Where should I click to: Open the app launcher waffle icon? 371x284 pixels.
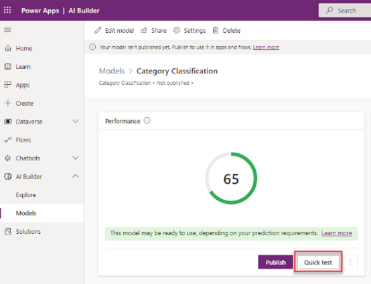(7, 10)
